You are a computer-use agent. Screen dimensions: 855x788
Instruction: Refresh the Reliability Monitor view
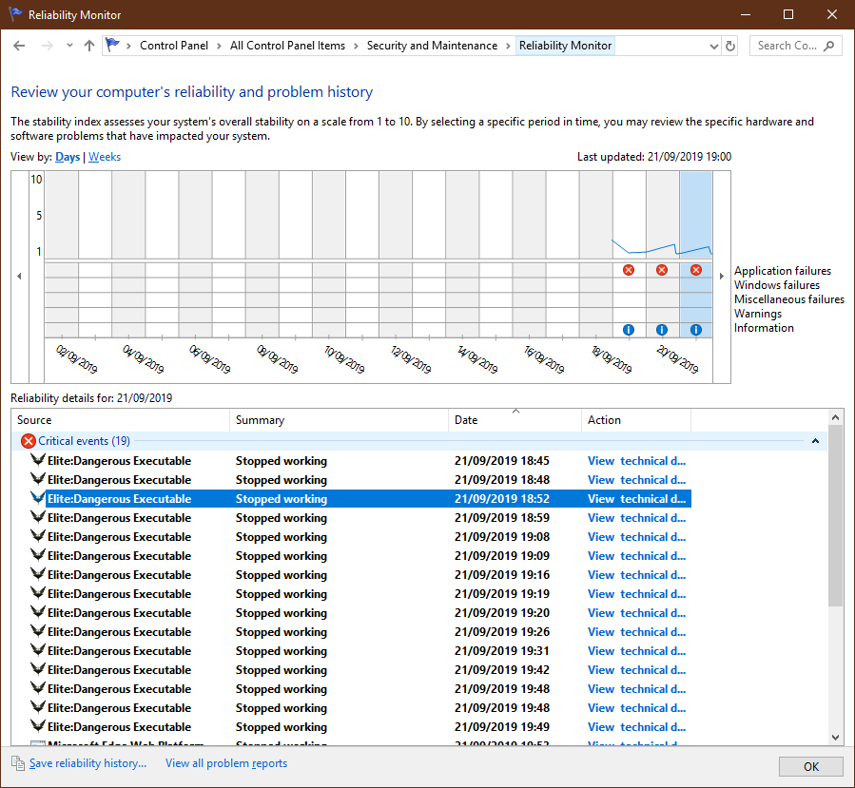(730, 47)
